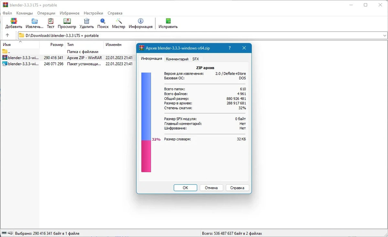The width and height of the screenshot is (388, 237).
Task: Sort by the Имя column header
Action: coord(20,45)
